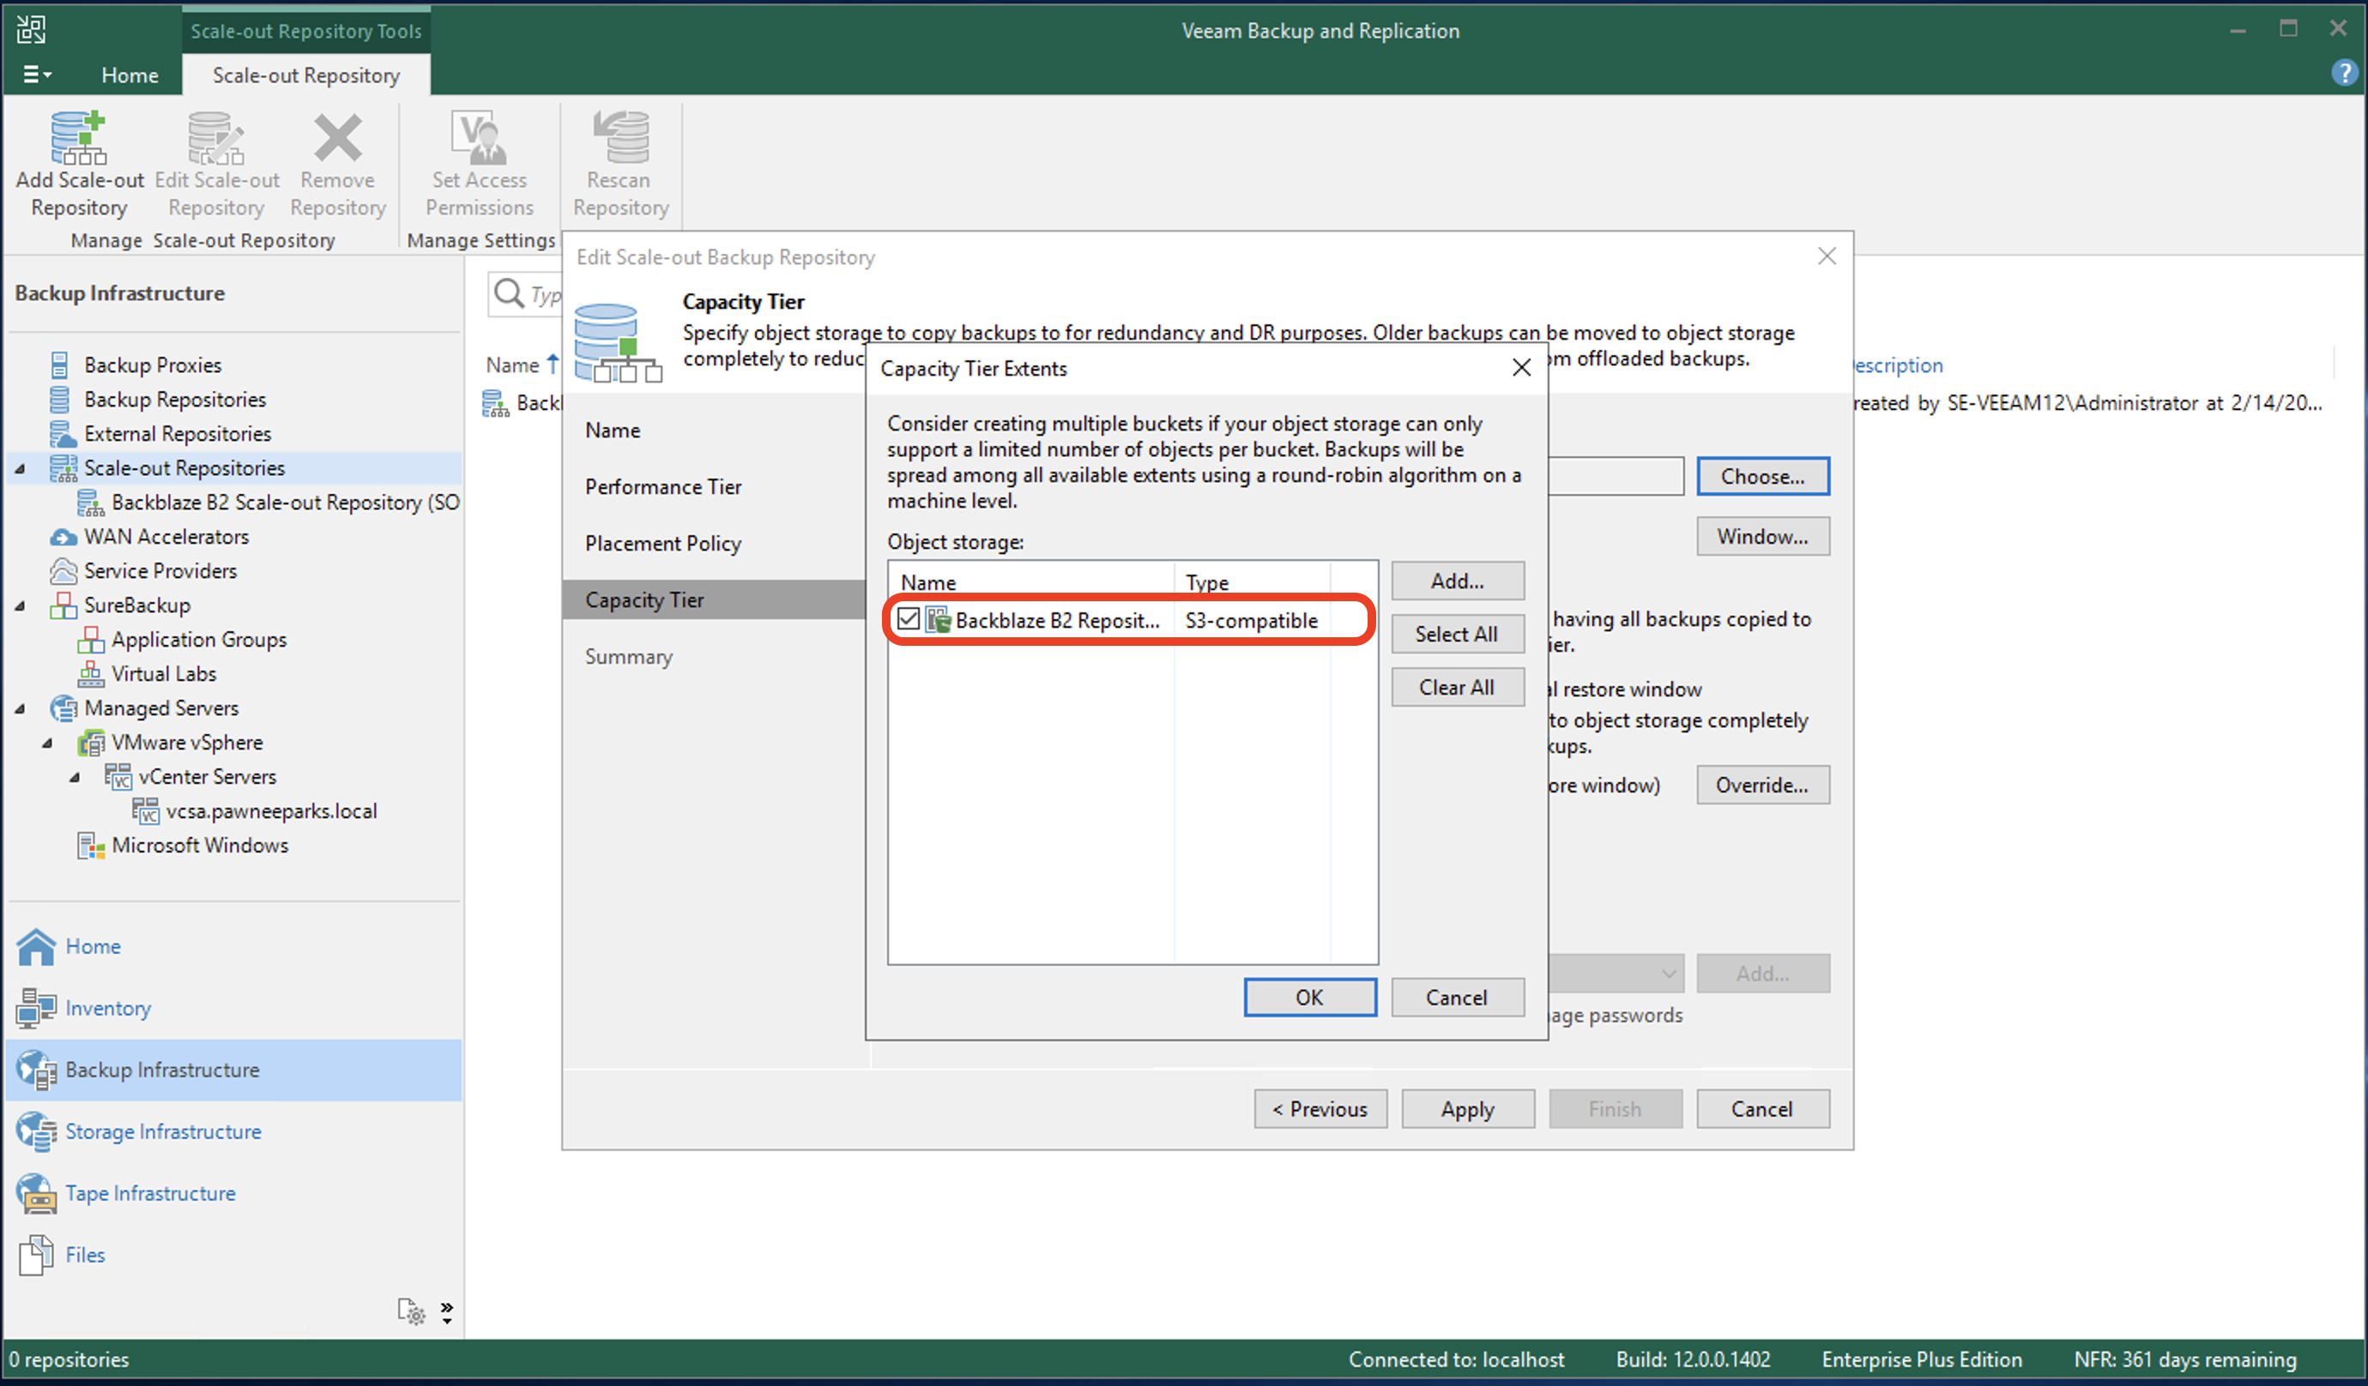Click the Previous wizard button
2368x1386 pixels.
(x=1320, y=1109)
